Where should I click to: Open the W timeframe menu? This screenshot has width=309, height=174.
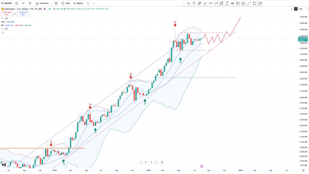click(23, 3)
